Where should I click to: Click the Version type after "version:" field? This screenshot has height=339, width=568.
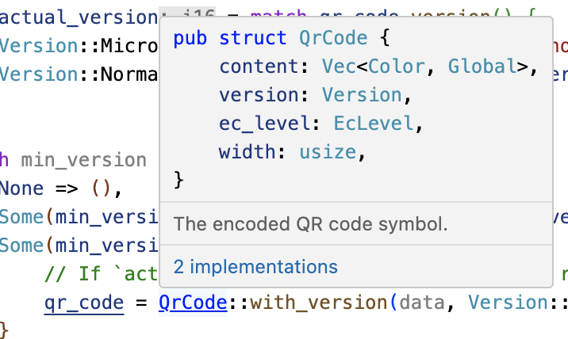click(362, 95)
